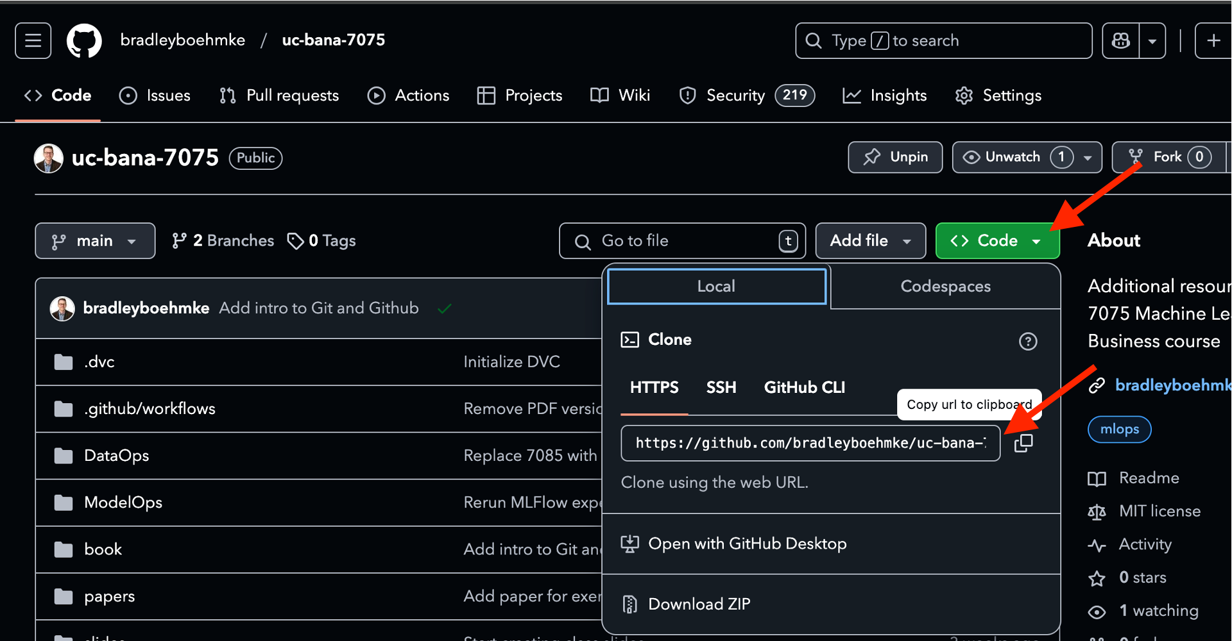Image resolution: width=1232 pixels, height=641 pixels.
Task: View the 2 Branches link
Action: pos(223,241)
